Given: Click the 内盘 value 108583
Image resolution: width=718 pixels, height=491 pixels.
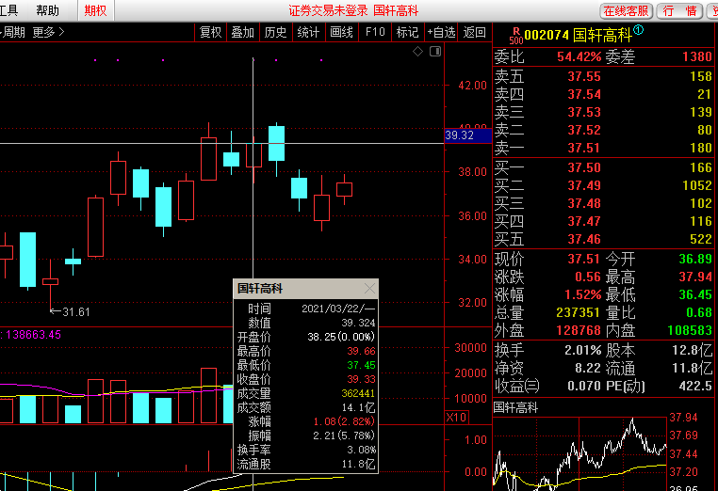Looking at the screenshot, I should tap(690, 331).
